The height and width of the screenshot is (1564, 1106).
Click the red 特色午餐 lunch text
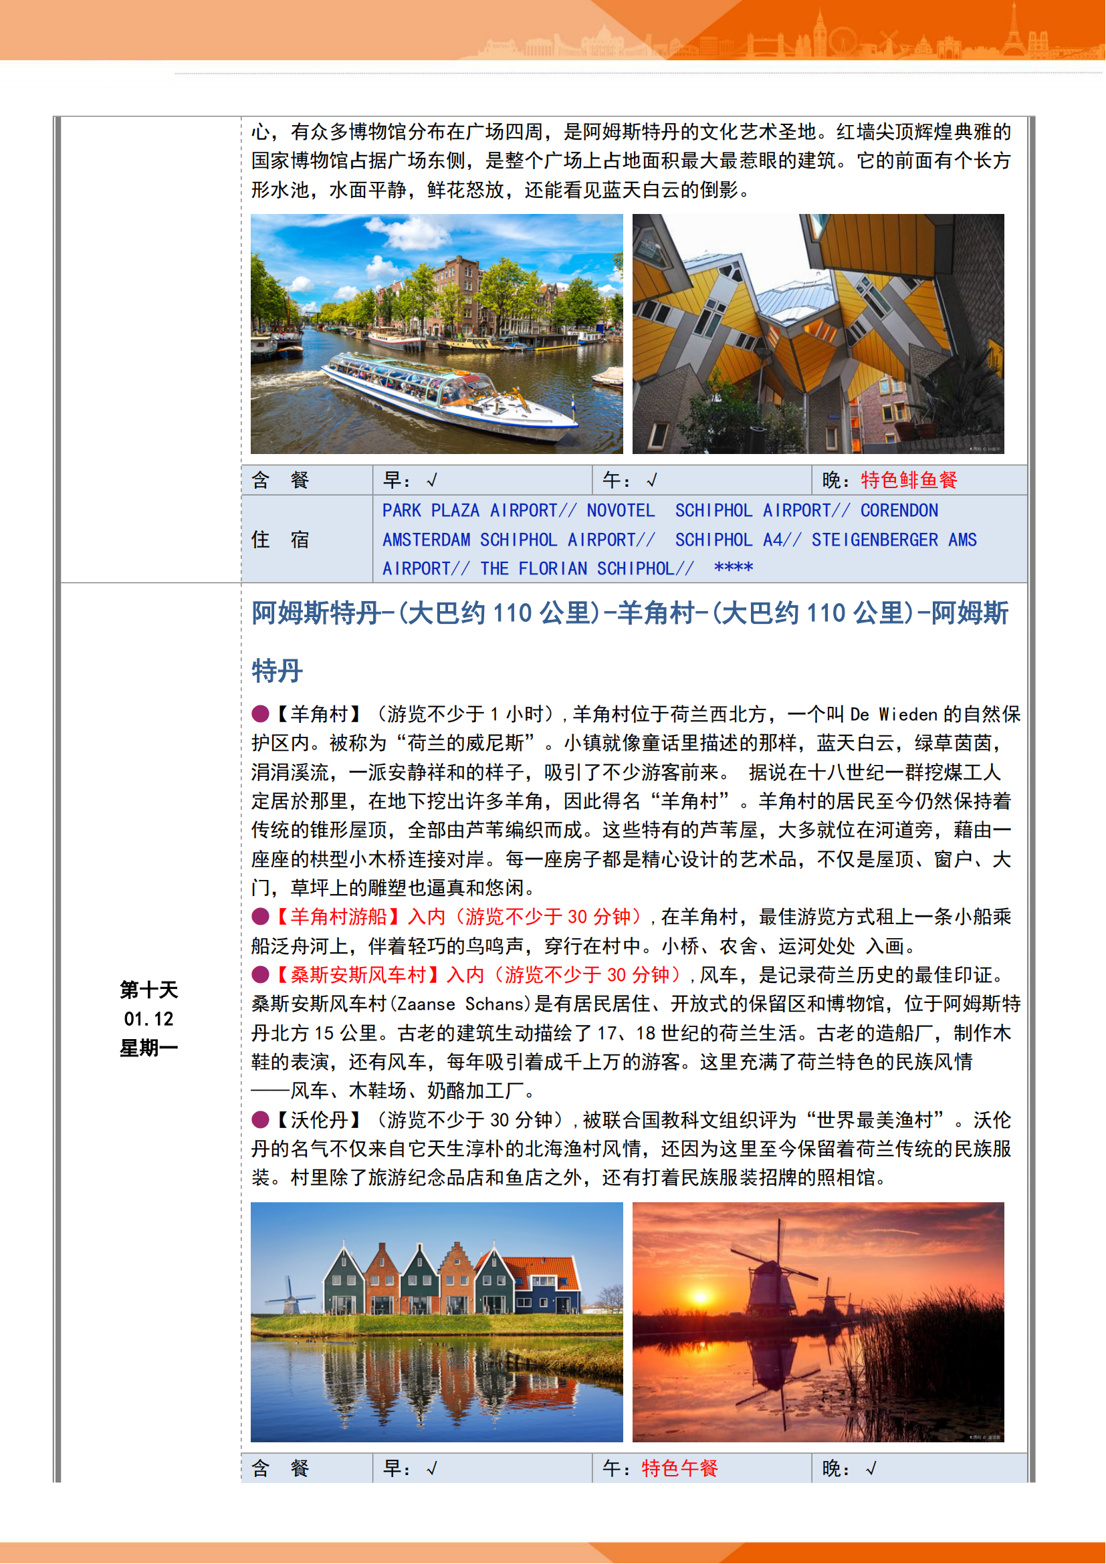[679, 1469]
